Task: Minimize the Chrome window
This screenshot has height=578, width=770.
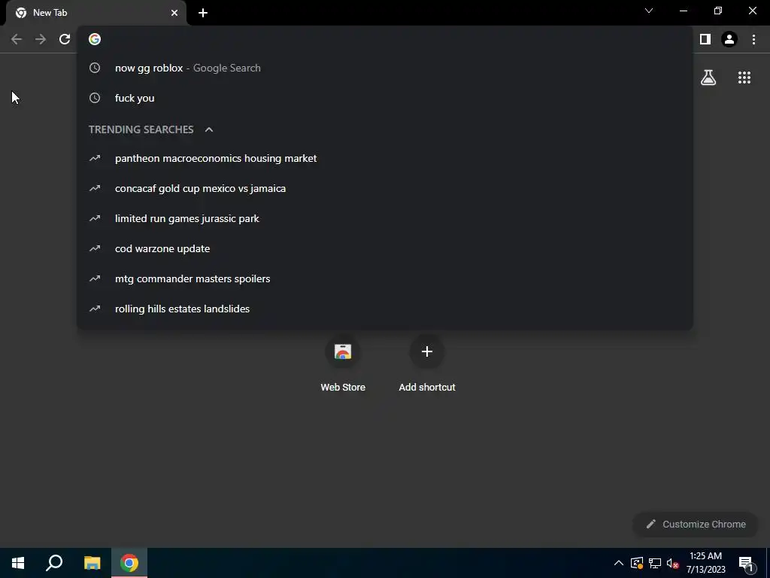Action: click(684, 11)
